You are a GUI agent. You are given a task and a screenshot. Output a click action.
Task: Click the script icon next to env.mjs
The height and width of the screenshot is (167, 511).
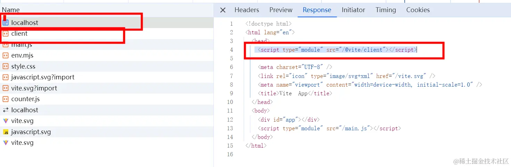point(6,55)
